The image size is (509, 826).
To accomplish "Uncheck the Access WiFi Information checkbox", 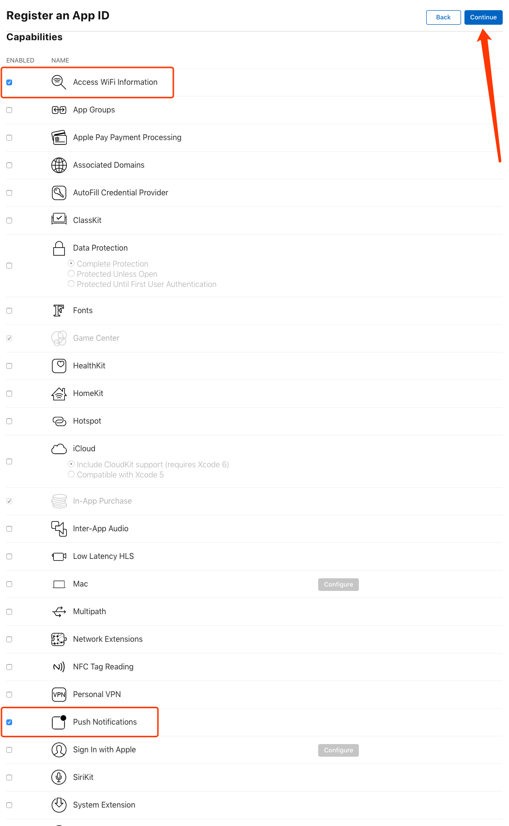I will coord(9,82).
